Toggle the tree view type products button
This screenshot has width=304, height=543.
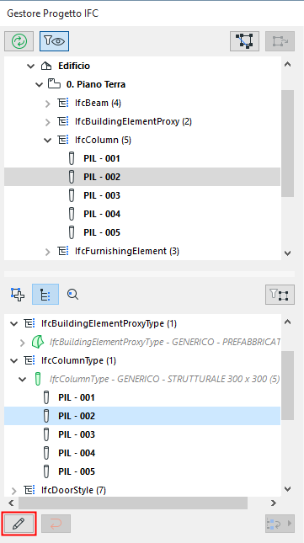[45, 295]
